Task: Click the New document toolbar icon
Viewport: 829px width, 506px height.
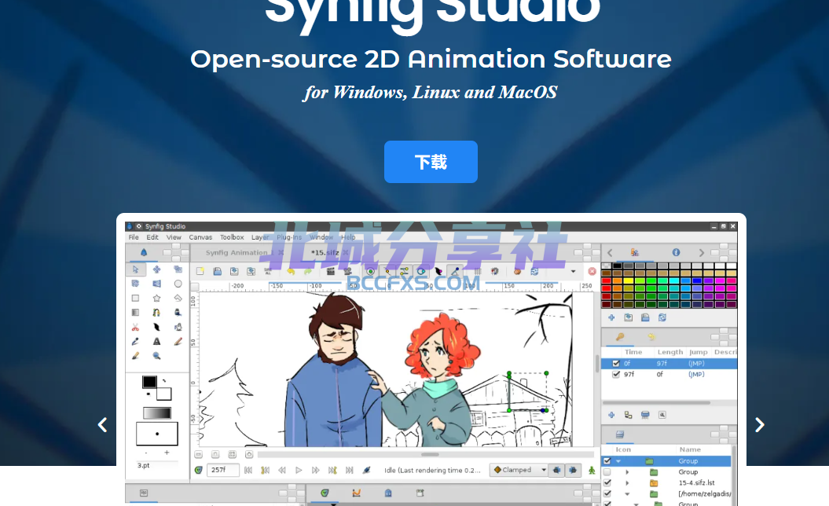Action: (x=200, y=271)
